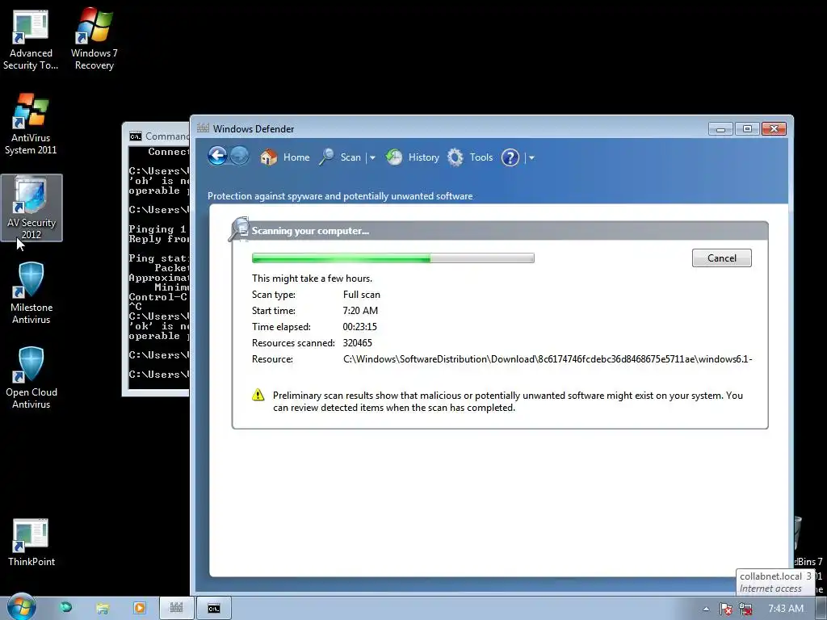Open Windows Explorer folder taskbar icon
Viewport: 827px width, 620px height.
click(x=103, y=608)
